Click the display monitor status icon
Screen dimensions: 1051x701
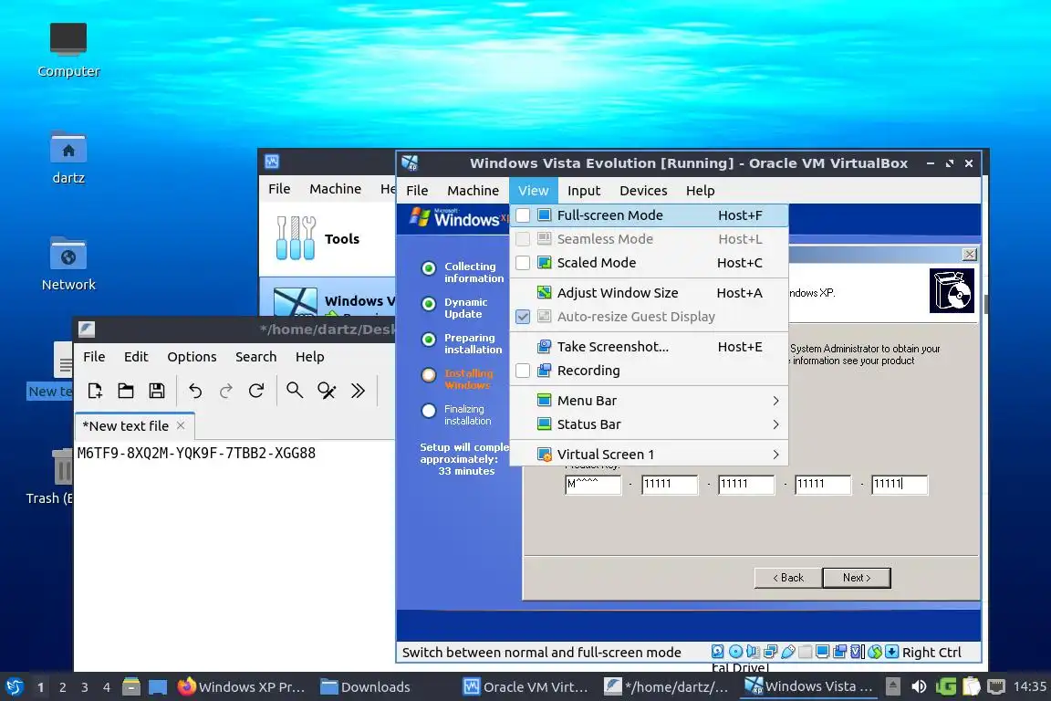[822, 652]
